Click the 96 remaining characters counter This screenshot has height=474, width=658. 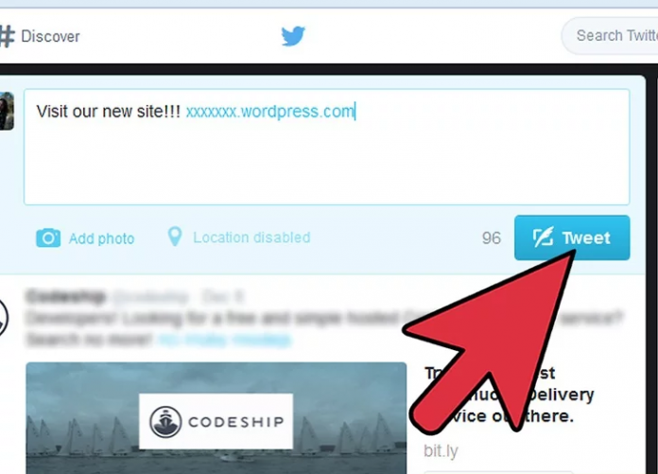point(492,238)
